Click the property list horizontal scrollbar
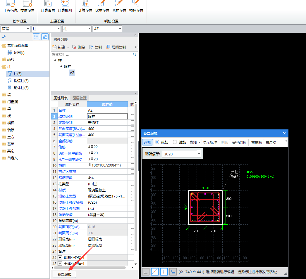The image size is (306, 279). (x=90, y=268)
